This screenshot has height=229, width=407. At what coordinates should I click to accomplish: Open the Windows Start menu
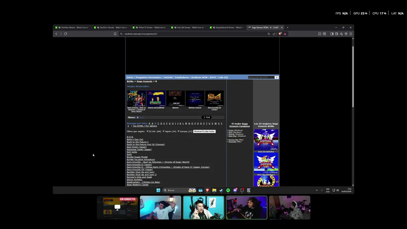[158, 190]
